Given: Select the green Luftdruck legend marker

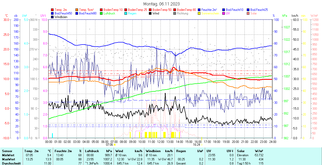Looking at the screenshot, I should point(101,13).
